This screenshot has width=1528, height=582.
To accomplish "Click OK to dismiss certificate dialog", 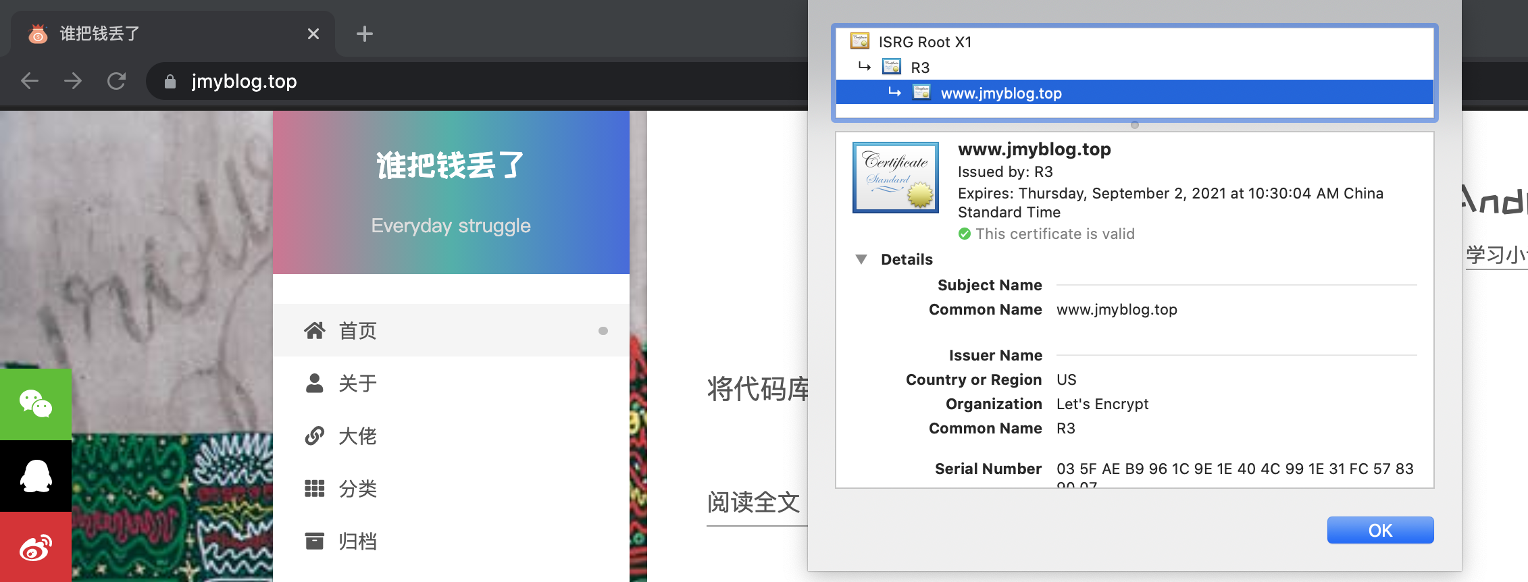I will coord(1380,530).
